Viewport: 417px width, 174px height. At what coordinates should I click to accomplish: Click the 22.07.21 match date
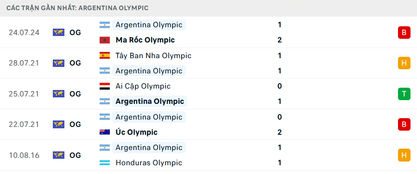point(24,125)
